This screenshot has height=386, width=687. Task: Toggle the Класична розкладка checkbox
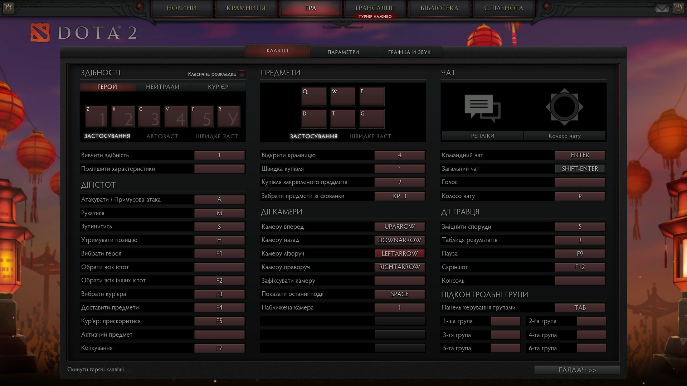click(242, 74)
